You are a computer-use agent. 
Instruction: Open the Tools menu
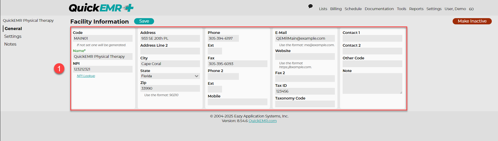point(402,9)
